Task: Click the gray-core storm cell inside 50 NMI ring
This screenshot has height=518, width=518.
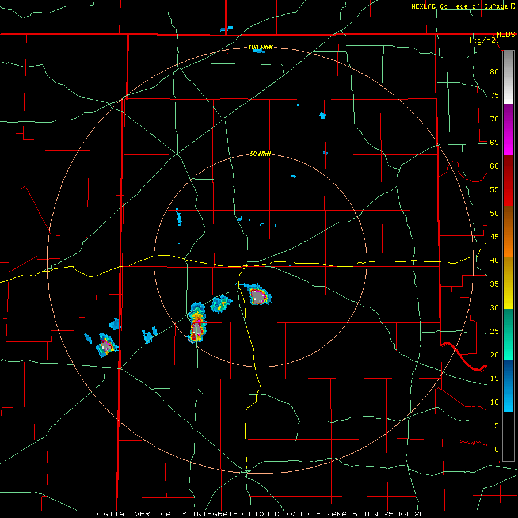Action: (x=258, y=295)
